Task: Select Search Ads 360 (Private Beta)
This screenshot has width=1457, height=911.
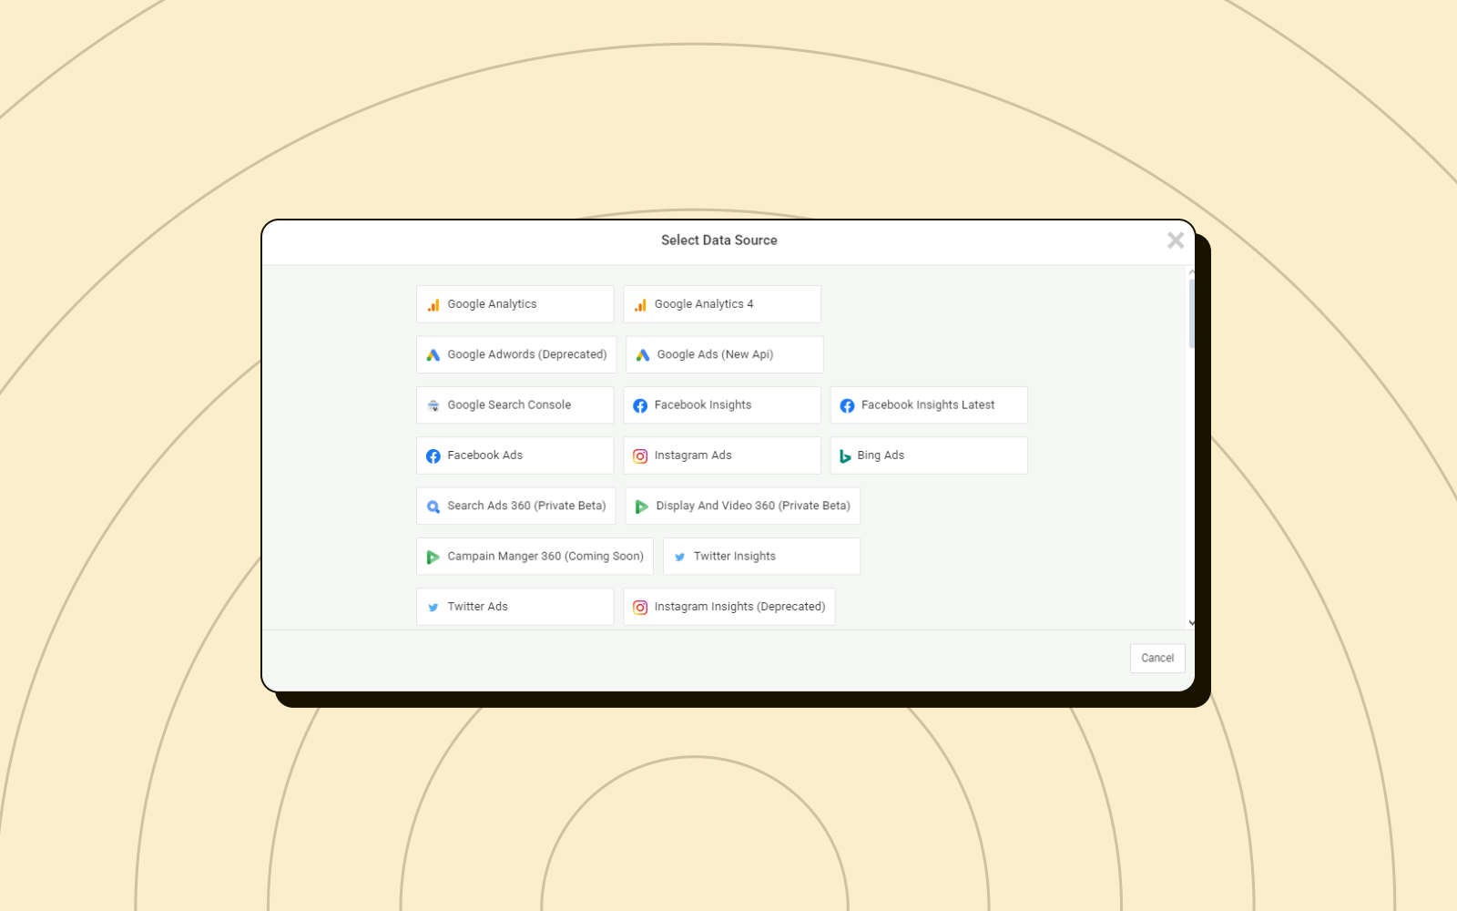Action: click(x=516, y=506)
